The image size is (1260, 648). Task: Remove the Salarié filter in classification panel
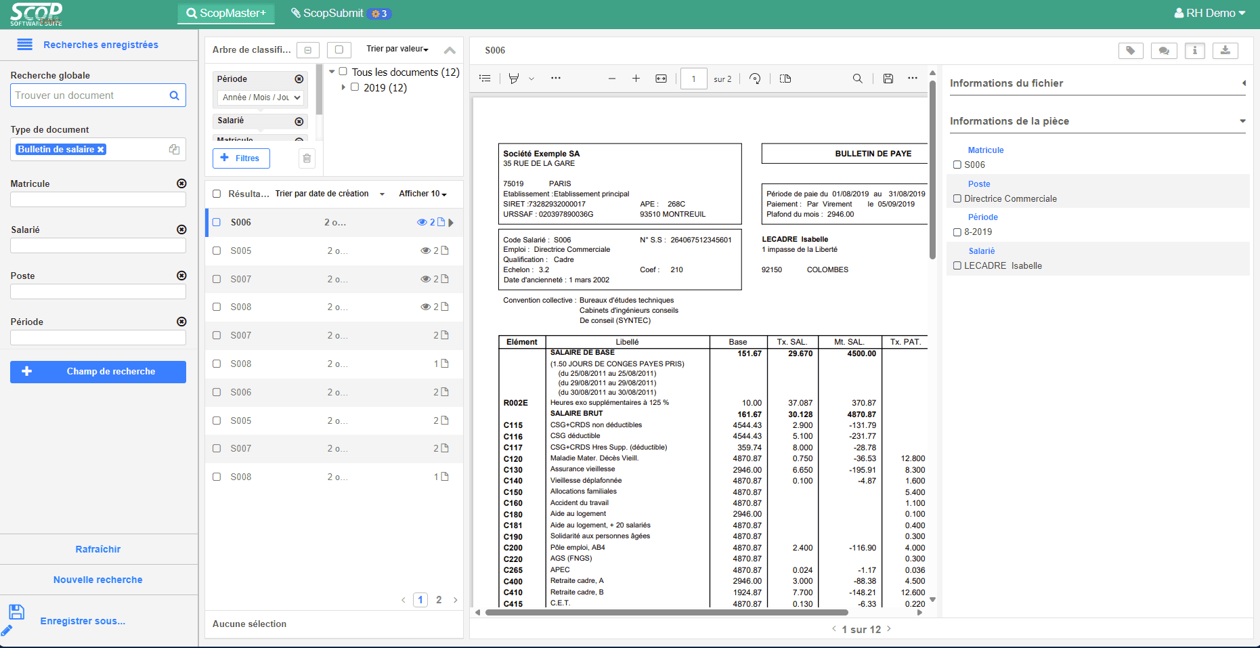click(299, 121)
